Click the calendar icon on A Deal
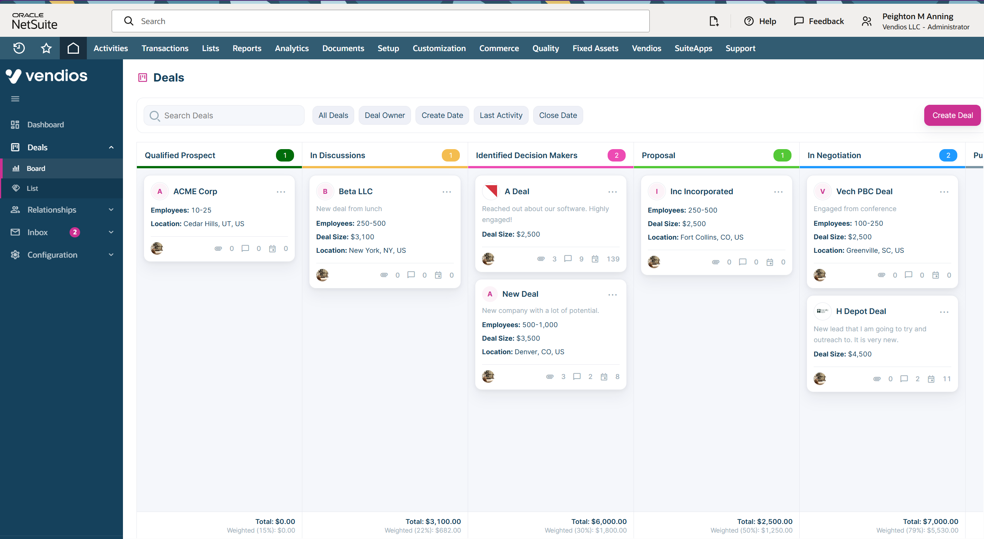Image resolution: width=984 pixels, height=539 pixels. pyautogui.click(x=595, y=259)
